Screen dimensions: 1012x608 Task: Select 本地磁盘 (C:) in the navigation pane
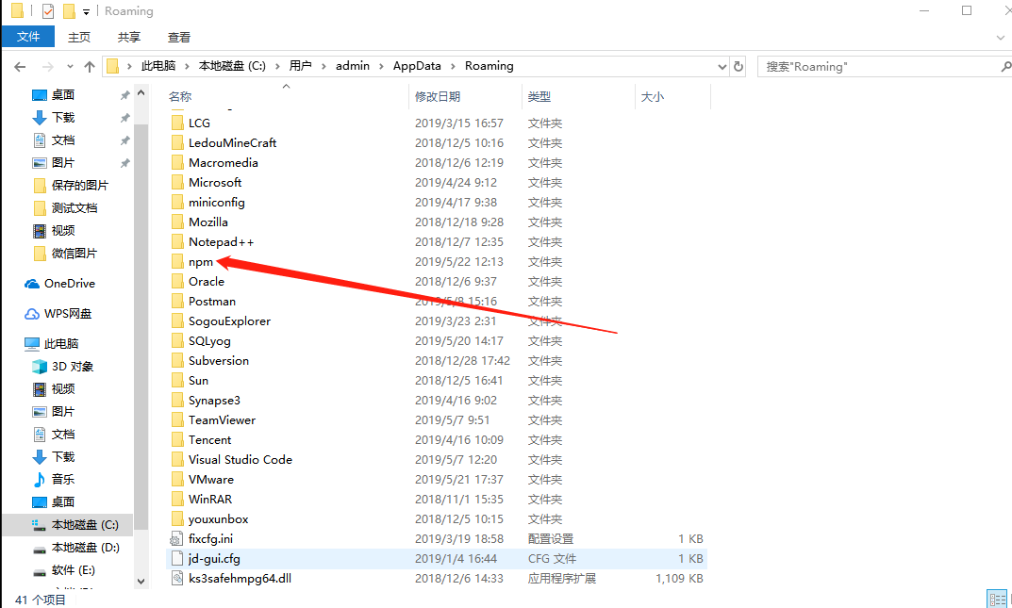[85, 525]
